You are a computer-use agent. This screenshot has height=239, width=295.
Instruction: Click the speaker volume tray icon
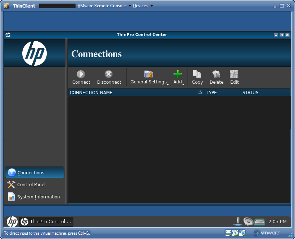(x=248, y=221)
